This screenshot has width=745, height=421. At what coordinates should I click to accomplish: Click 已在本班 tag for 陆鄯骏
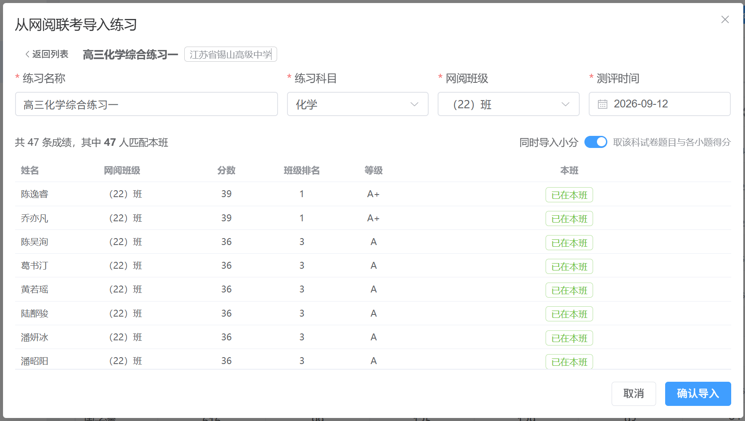pyautogui.click(x=569, y=314)
